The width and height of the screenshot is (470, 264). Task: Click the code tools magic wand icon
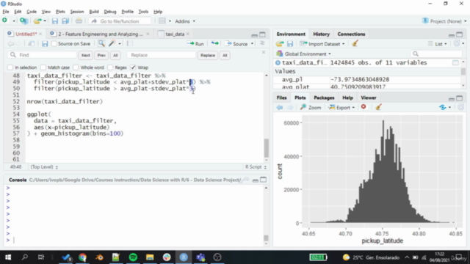(x=112, y=44)
